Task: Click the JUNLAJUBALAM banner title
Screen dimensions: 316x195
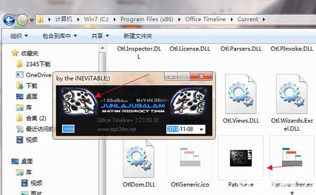Action: pyautogui.click(x=133, y=106)
